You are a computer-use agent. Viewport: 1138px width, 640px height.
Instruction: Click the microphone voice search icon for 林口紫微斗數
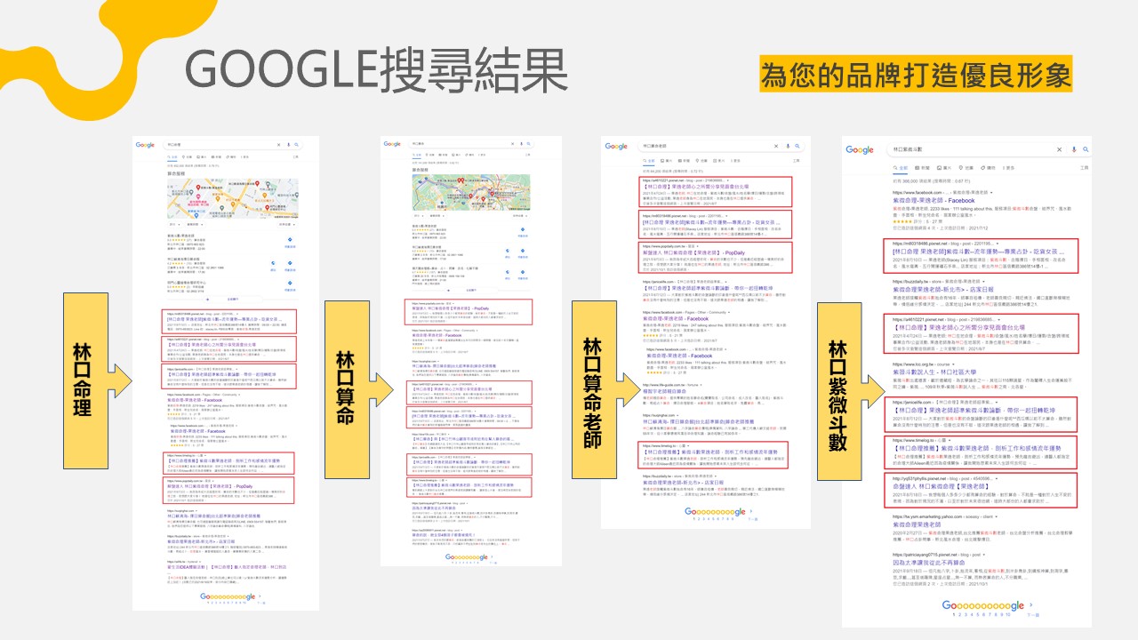point(1075,150)
